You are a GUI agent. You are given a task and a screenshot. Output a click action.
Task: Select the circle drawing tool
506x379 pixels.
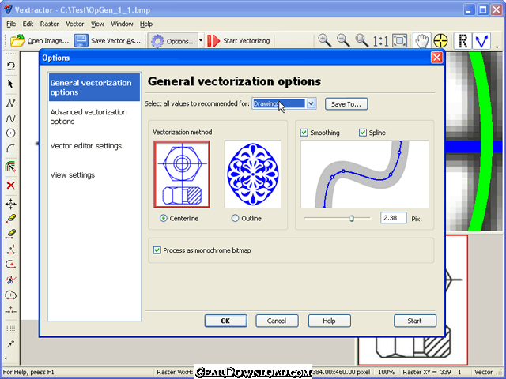tap(10, 133)
